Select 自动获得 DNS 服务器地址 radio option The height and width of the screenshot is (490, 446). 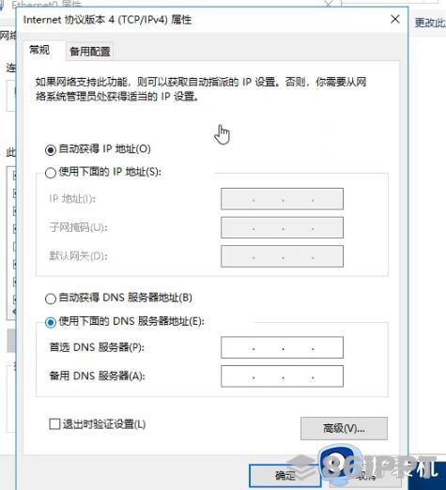(51, 299)
